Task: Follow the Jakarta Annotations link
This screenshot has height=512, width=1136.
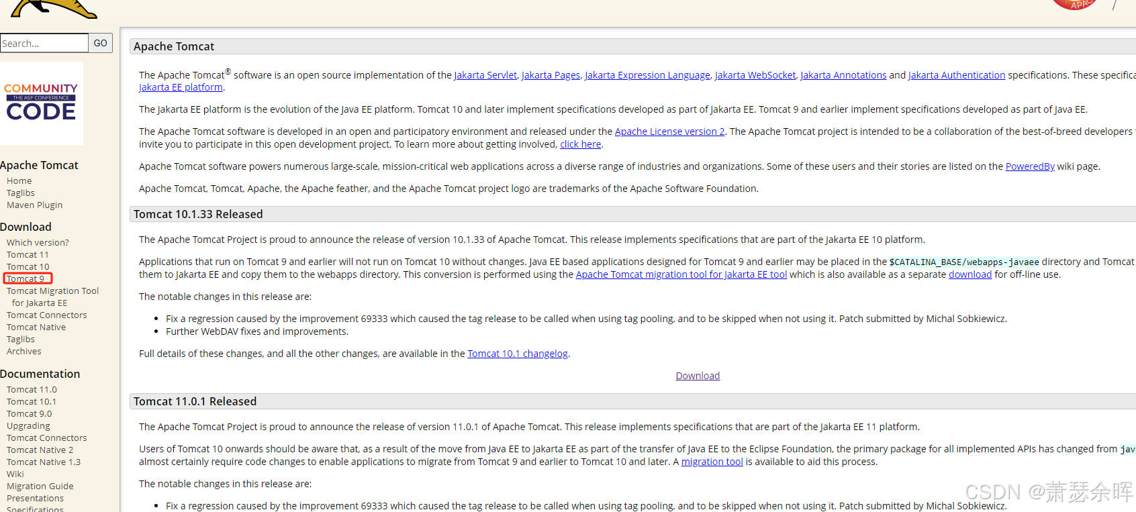Action: [x=844, y=75]
